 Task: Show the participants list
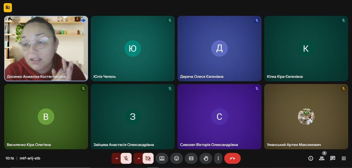[x=321, y=158]
